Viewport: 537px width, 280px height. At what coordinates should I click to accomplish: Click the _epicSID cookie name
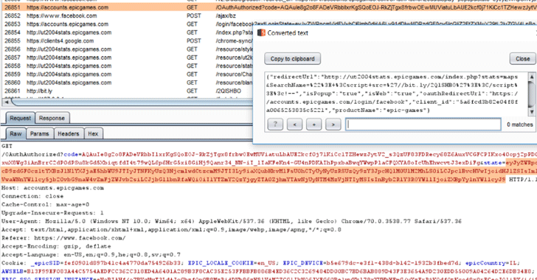pos(45,263)
